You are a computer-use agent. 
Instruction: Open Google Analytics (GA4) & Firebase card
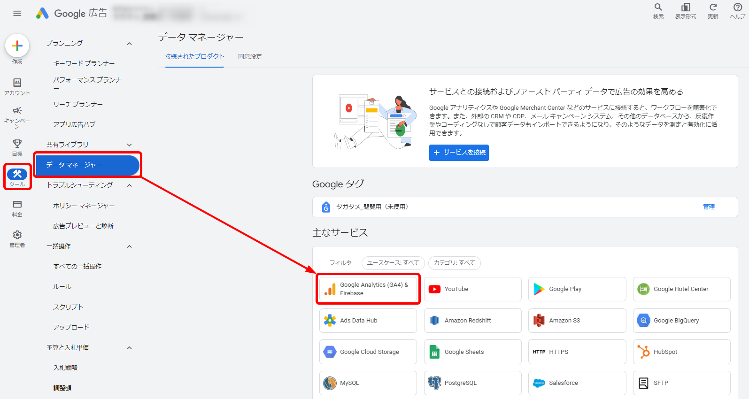tap(368, 289)
